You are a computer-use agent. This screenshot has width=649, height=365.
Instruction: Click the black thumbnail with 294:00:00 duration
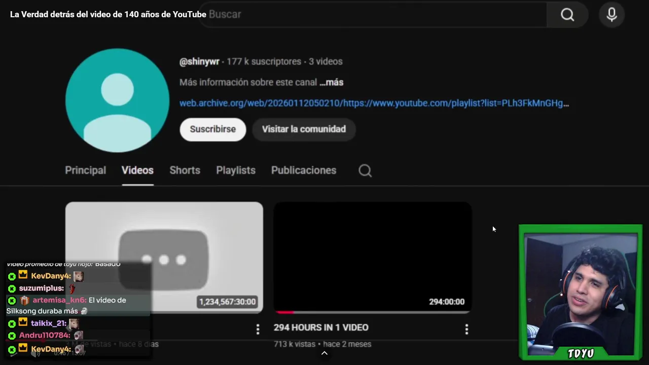click(x=373, y=257)
